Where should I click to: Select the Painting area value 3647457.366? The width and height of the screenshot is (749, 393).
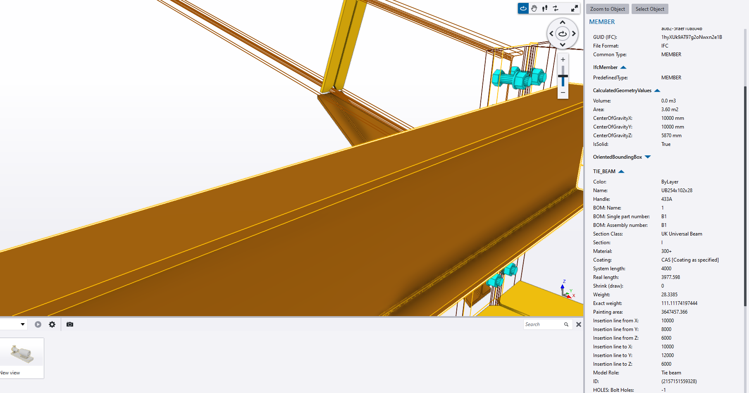[x=674, y=312]
